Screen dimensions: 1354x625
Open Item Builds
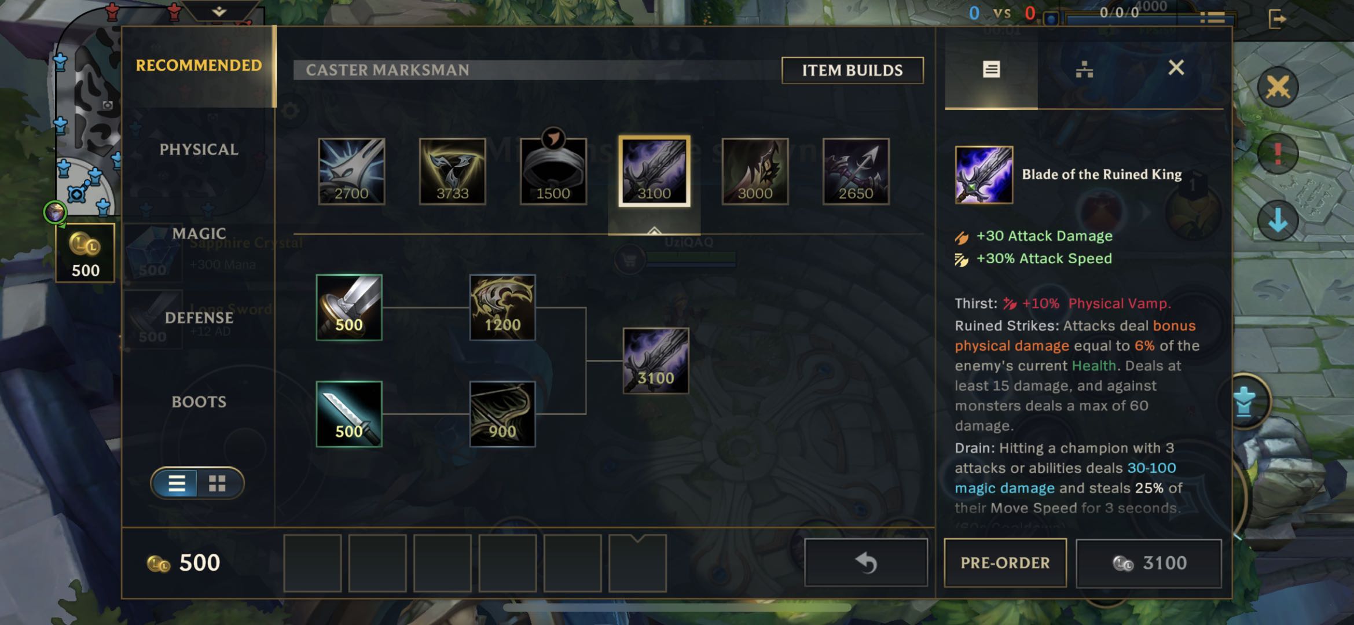tap(852, 70)
